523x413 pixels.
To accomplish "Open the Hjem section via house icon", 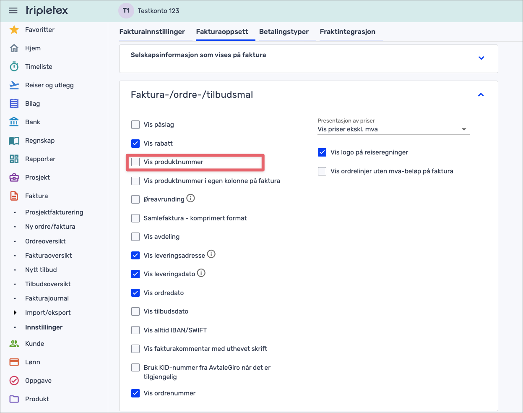I will click(14, 48).
